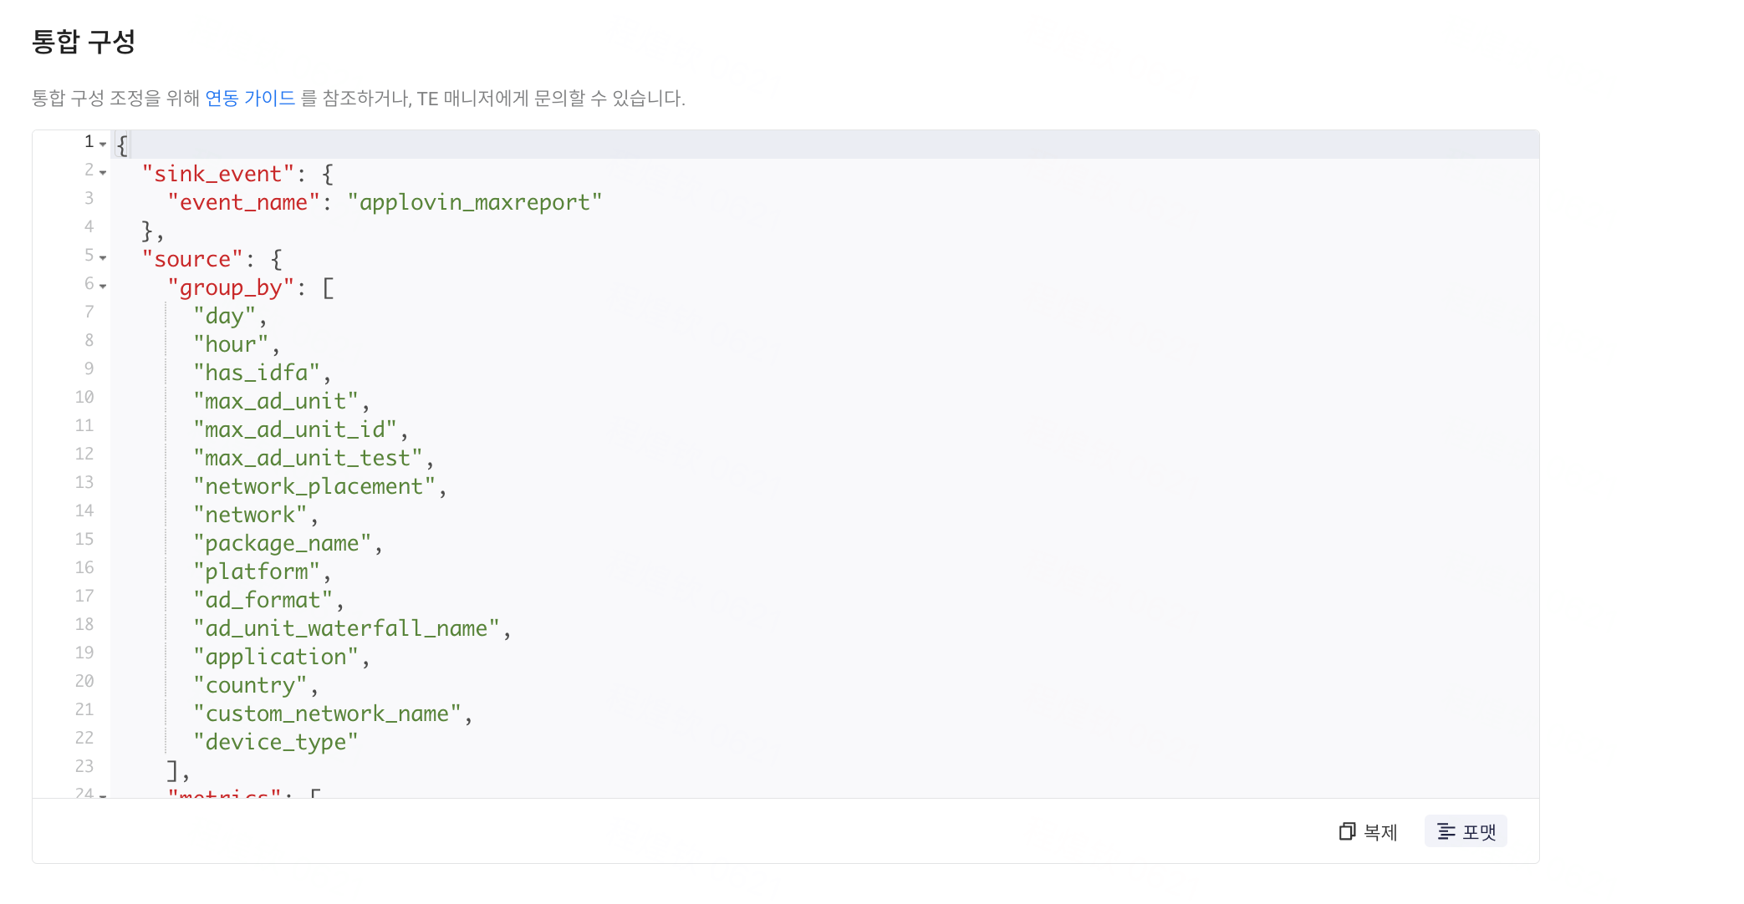Click the "device_type" entry

click(x=276, y=742)
